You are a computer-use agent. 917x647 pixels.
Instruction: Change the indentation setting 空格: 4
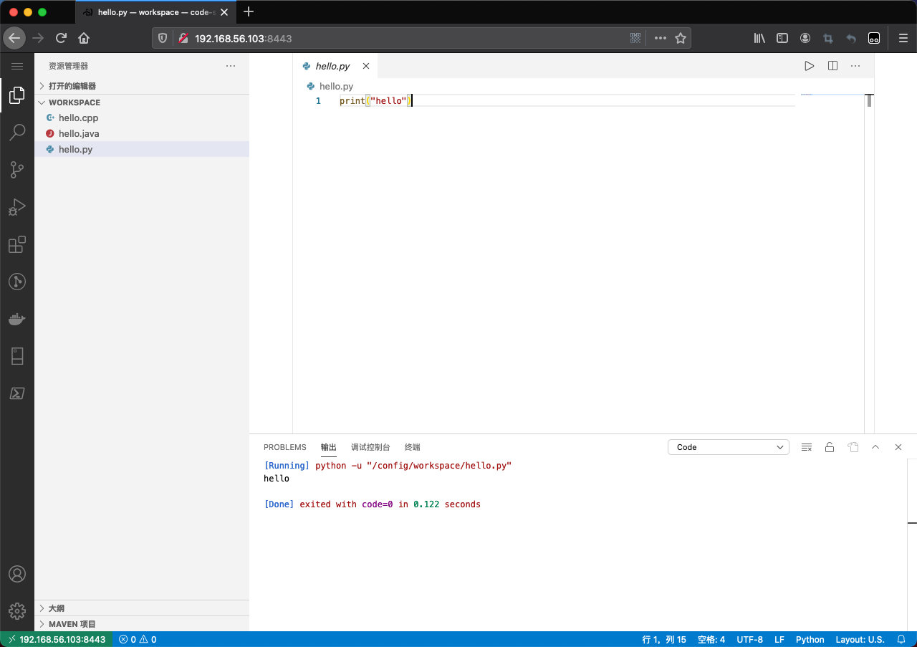pyautogui.click(x=711, y=639)
